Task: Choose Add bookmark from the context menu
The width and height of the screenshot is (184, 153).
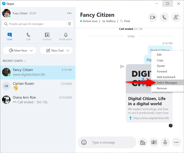Action: 168,77
